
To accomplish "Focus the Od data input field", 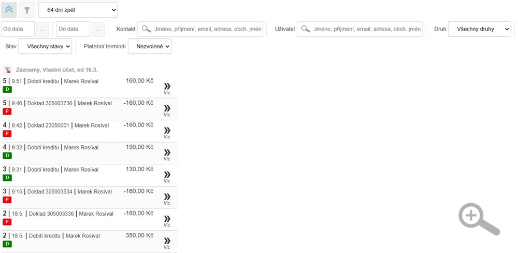I will (18, 29).
